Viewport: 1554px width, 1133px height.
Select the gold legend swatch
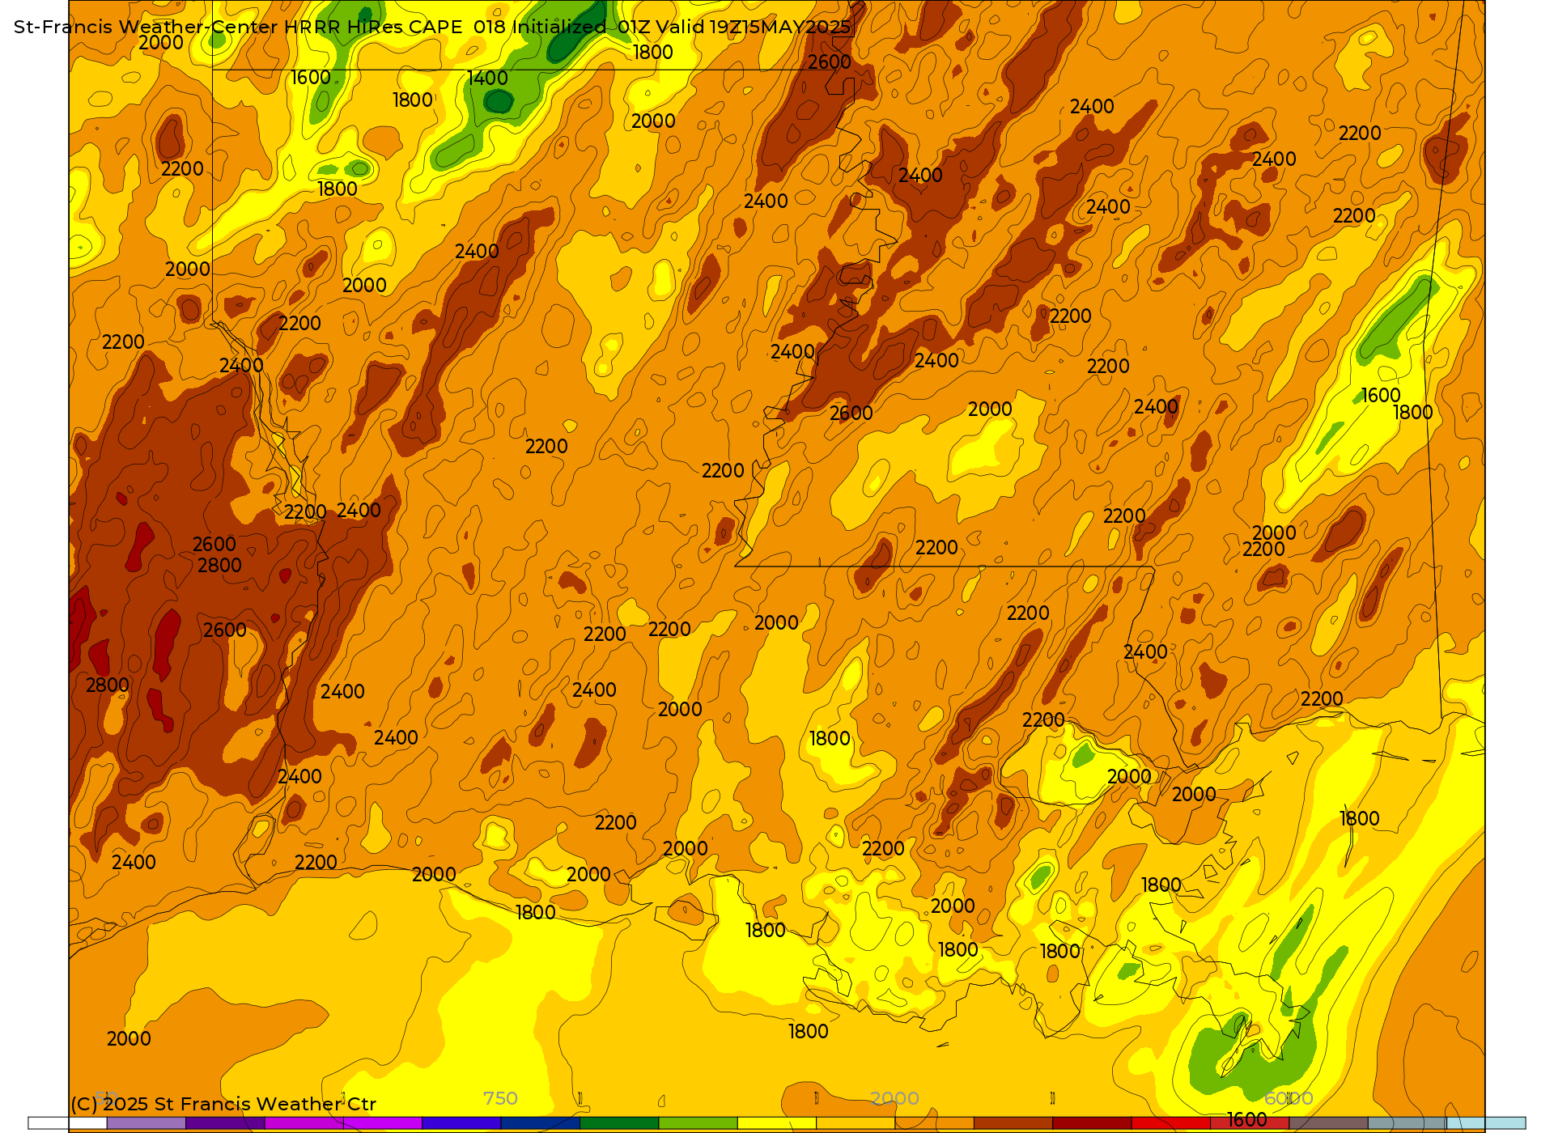pos(856,1123)
